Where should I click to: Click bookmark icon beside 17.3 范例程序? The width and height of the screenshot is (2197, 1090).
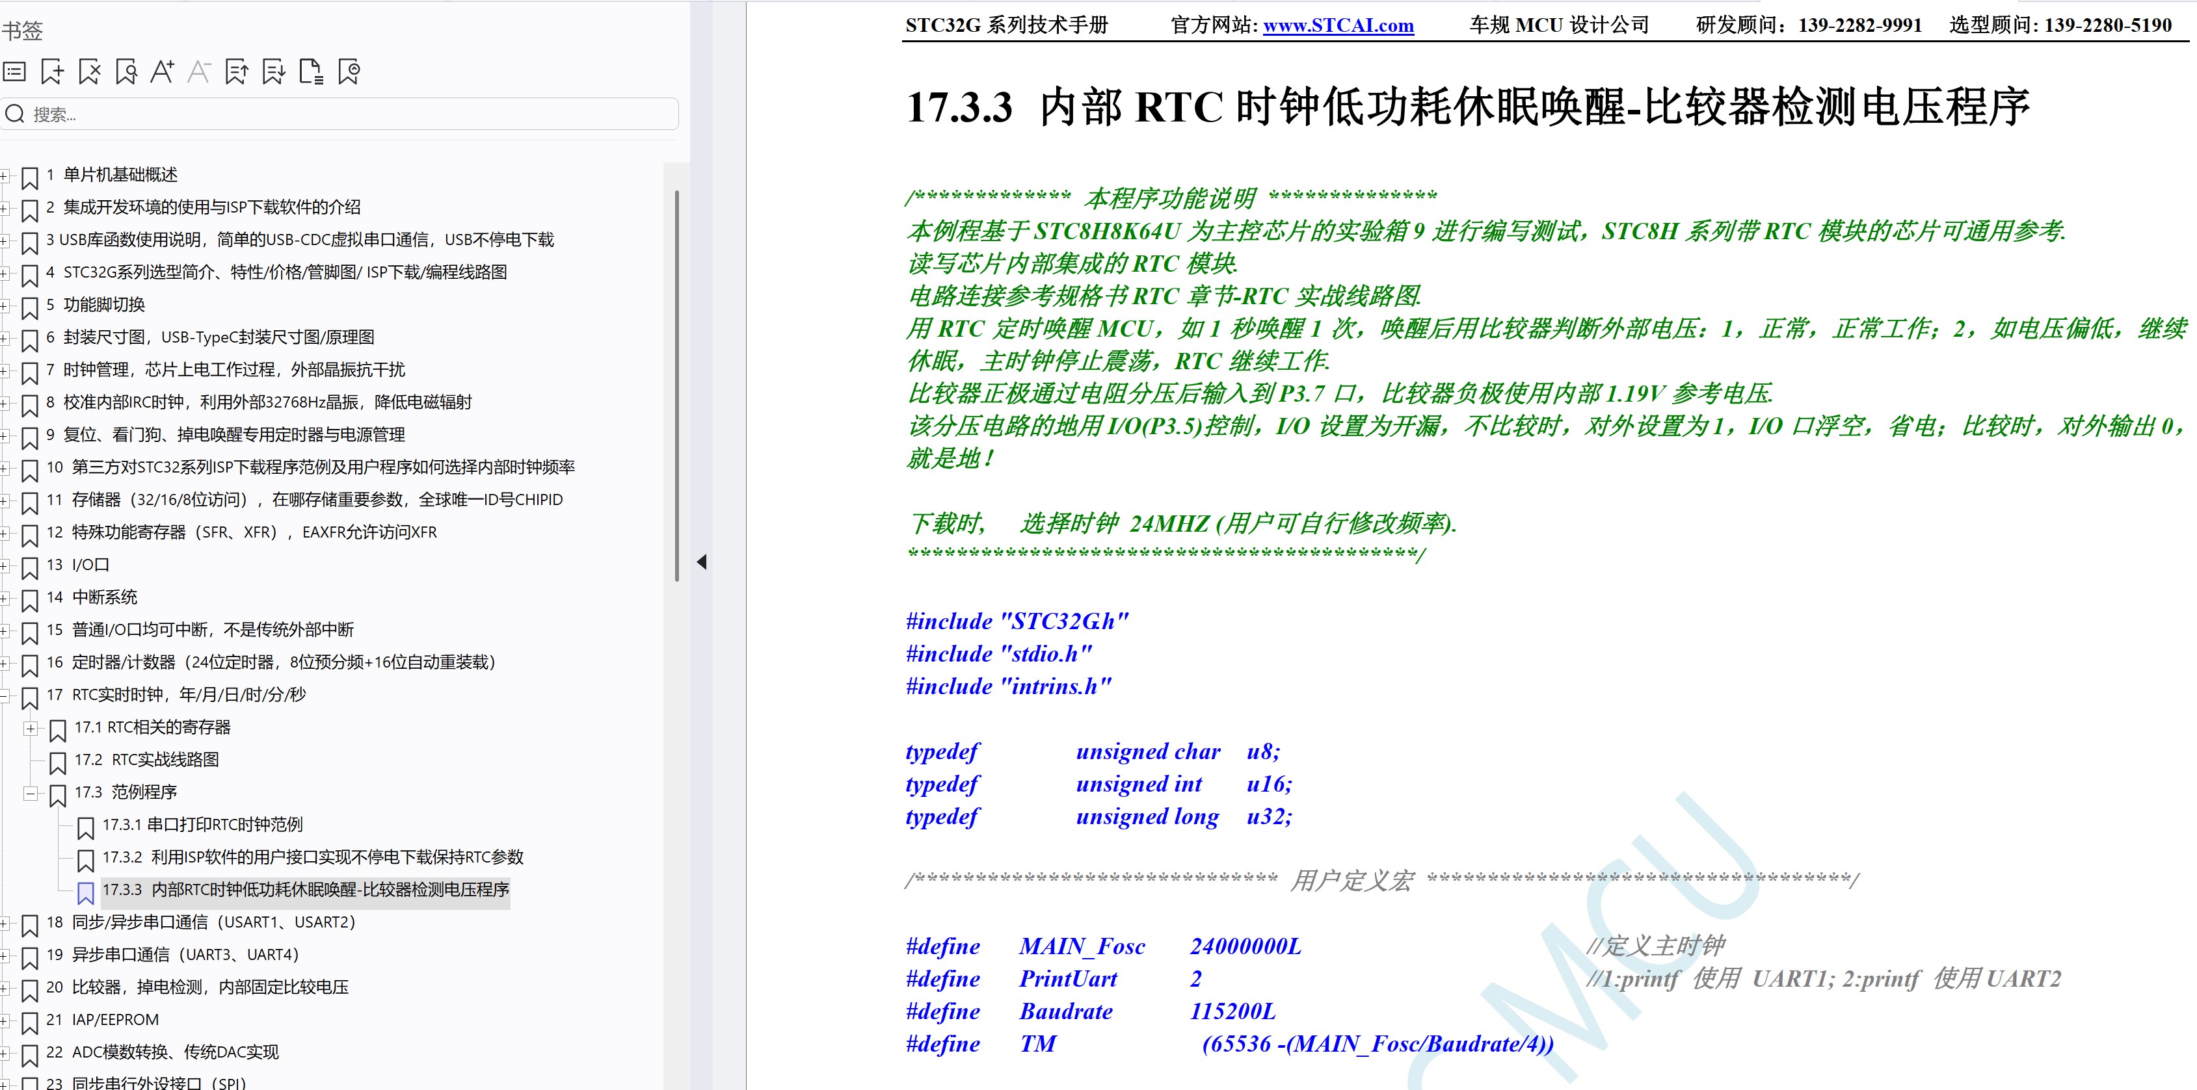point(57,795)
